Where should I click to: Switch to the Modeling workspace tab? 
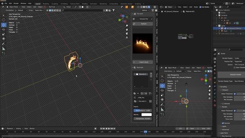click(46, 4)
